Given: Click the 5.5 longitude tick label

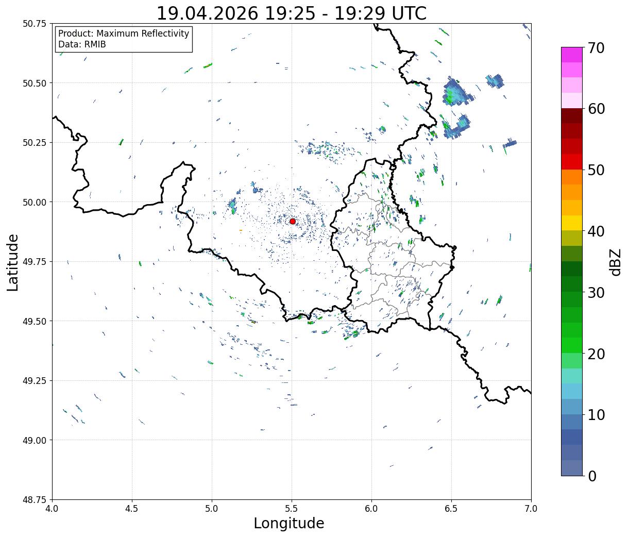Looking at the screenshot, I should tap(292, 508).
